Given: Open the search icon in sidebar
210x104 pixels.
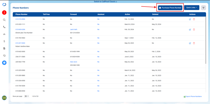Looking at the screenshot, I should [x=4, y=20].
